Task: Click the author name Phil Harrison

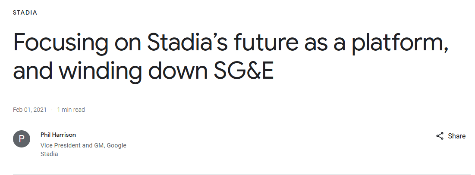Action: pyautogui.click(x=58, y=135)
